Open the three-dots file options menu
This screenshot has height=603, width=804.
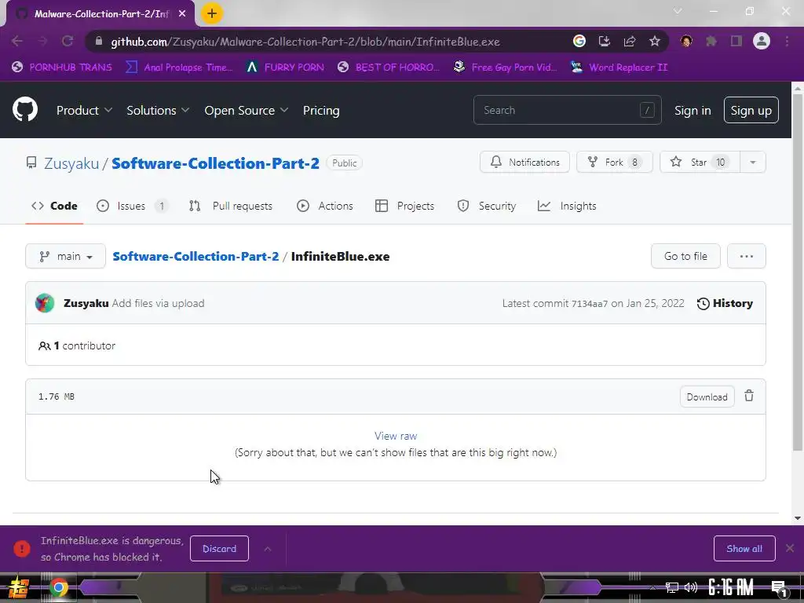(746, 256)
